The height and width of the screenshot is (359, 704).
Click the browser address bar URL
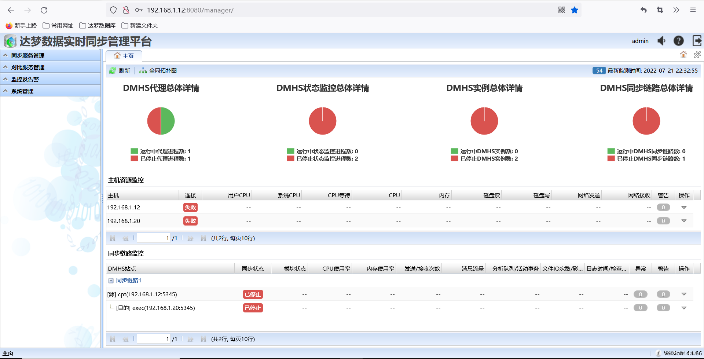click(190, 10)
